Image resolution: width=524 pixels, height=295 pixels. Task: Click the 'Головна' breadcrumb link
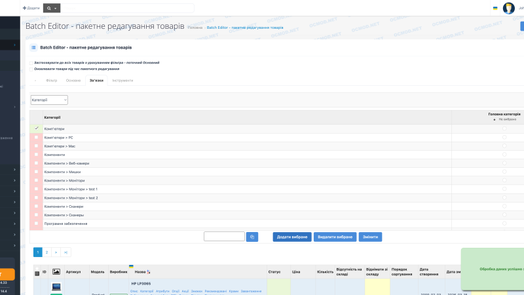(195, 28)
